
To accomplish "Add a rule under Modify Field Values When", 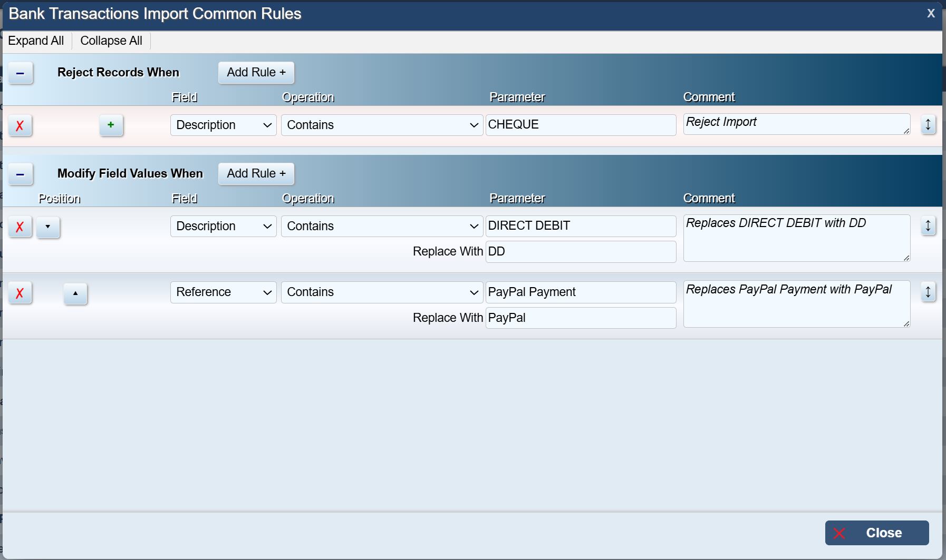I will (256, 173).
